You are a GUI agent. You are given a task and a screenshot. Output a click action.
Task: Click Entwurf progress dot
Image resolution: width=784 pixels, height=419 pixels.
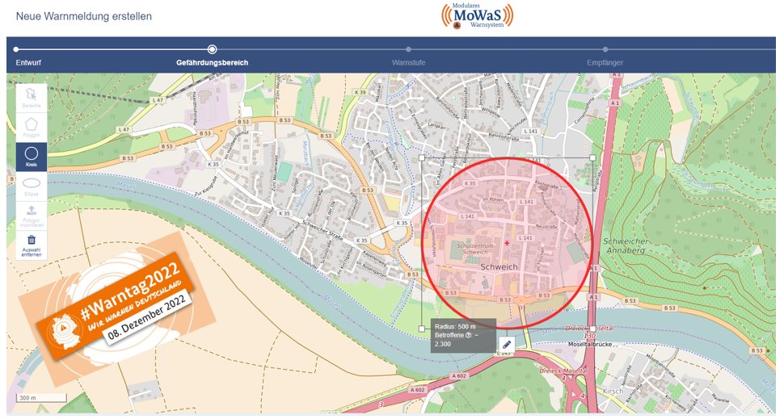click(x=16, y=49)
